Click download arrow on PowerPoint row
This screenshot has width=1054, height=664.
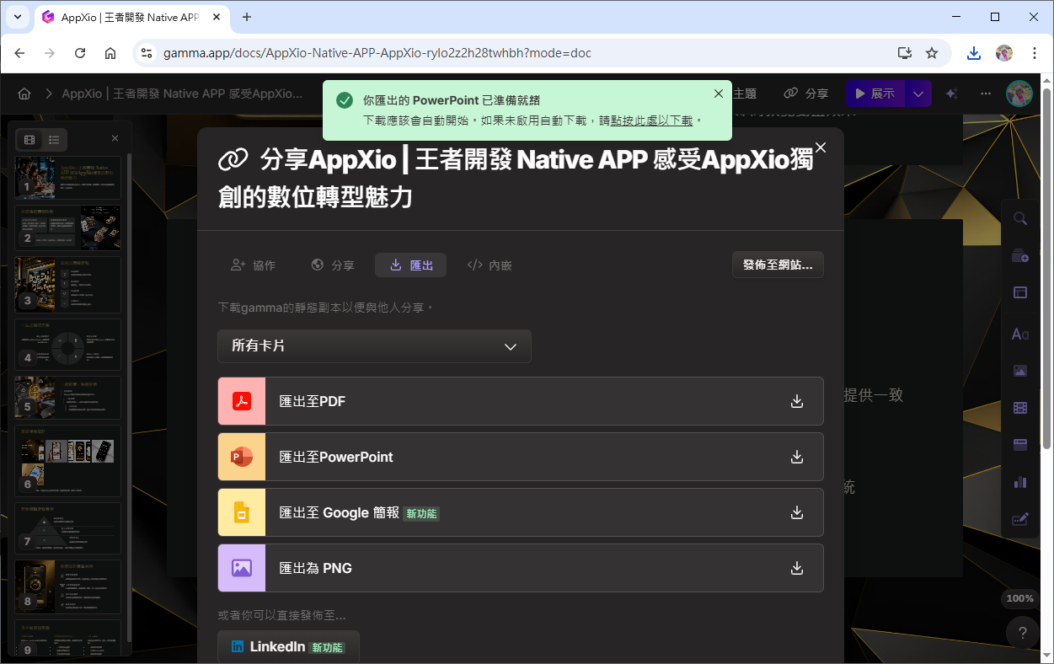[797, 457]
